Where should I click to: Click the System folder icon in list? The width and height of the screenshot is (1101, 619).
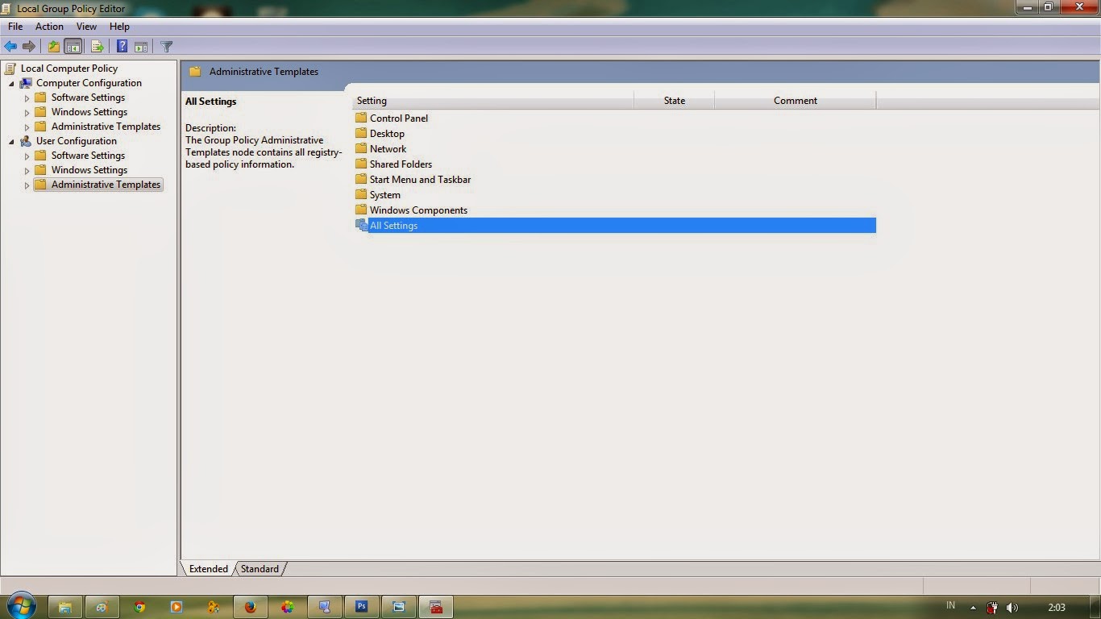click(361, 194)
